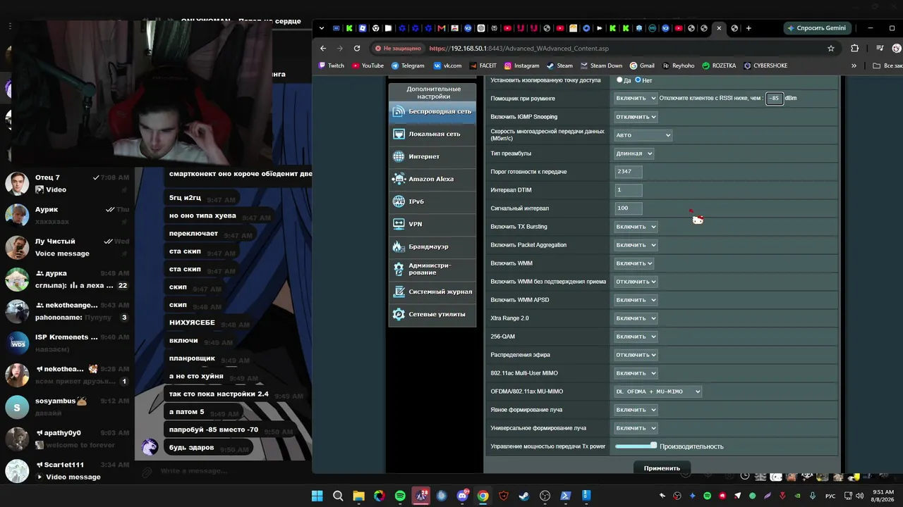Go back in Chrome browser
The width and height of the screenshot is (903, 507).
323,49
